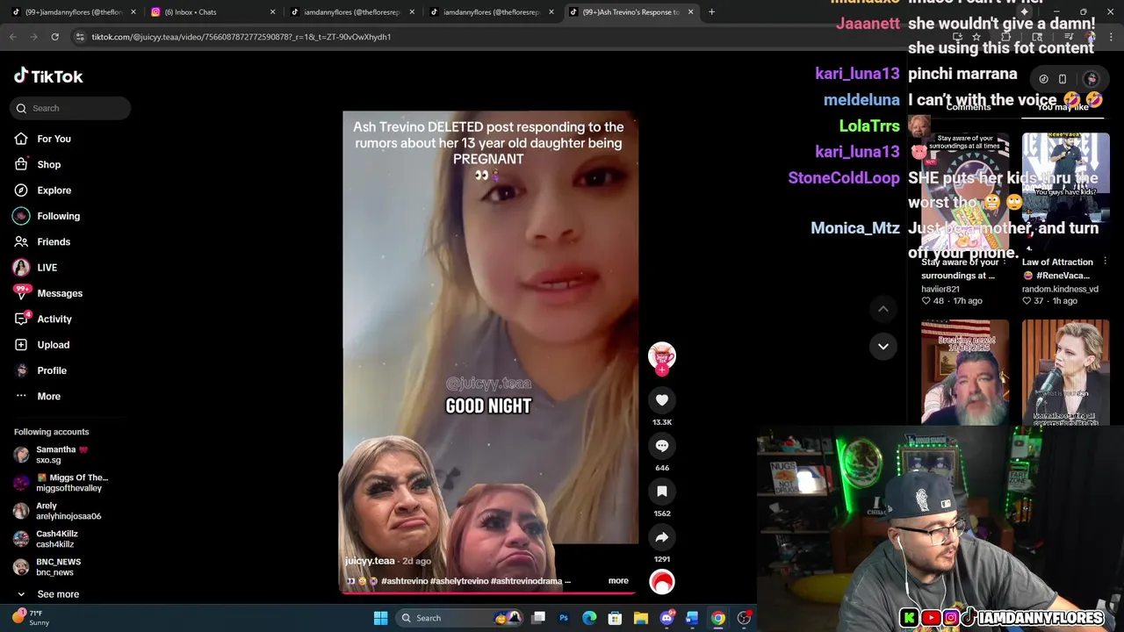The width and height of the screenshot is (1124, 632).
Task: Expand 'See more' following accounts
Action: [x=47, y=594]
